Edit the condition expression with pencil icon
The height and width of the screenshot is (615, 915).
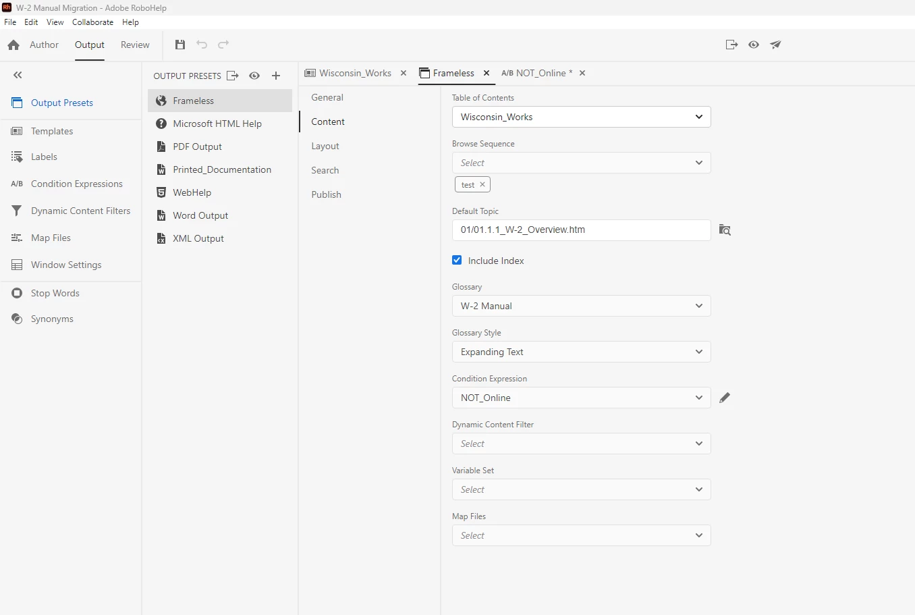click(725, 398)
